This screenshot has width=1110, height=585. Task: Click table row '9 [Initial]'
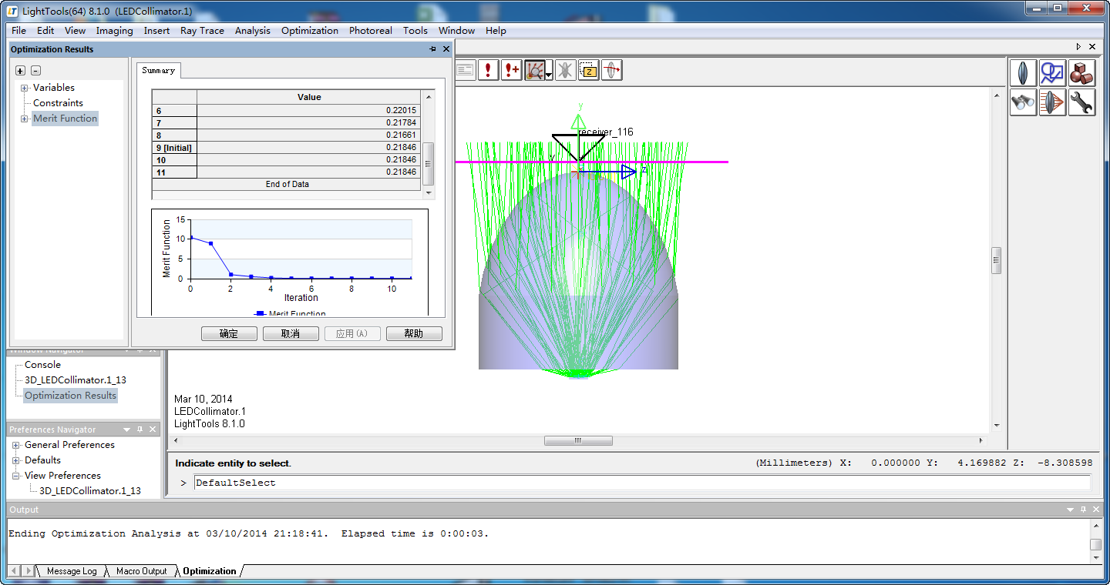[286, 148]
